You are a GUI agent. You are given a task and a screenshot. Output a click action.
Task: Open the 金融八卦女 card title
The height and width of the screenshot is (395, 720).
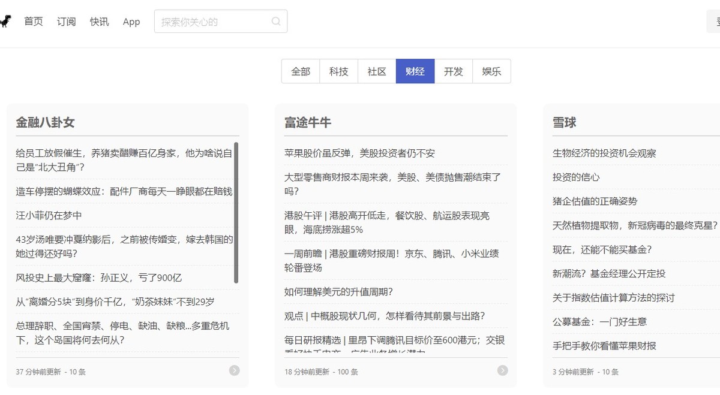46,122
